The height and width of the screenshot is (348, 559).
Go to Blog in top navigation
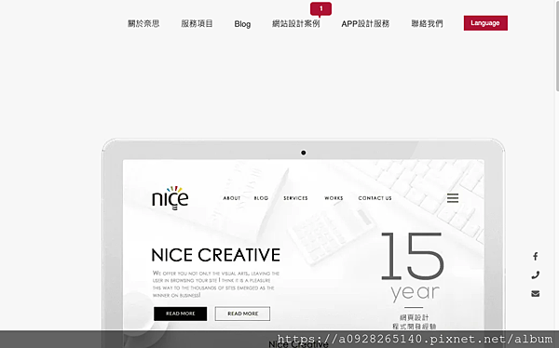[x=242, y=24]
